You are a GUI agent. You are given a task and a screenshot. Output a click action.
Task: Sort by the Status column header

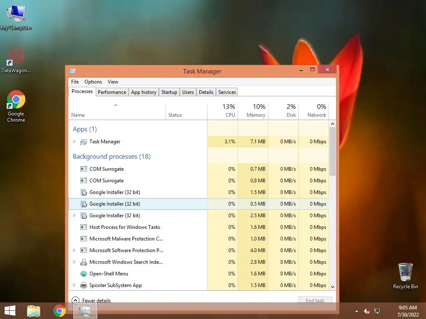point(186,111)
